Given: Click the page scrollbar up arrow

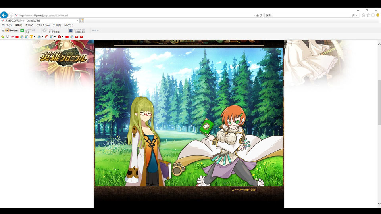Looking at the screenshot, I should tap(379, 44).
